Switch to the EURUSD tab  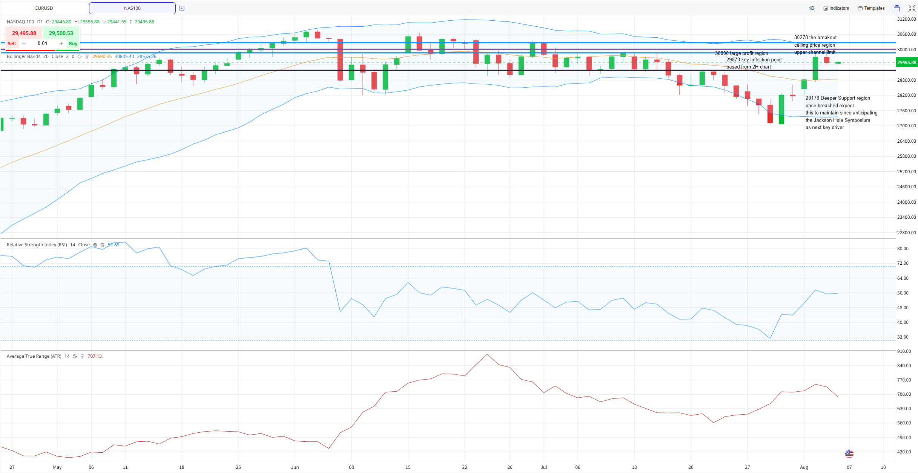[x=44, y=8]
